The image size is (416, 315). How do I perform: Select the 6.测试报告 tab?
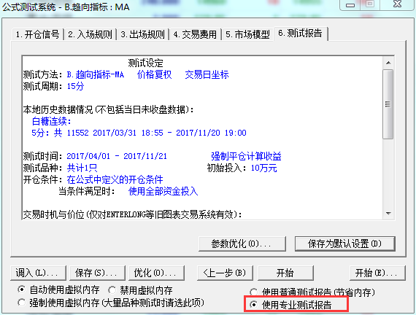[301, 34]
